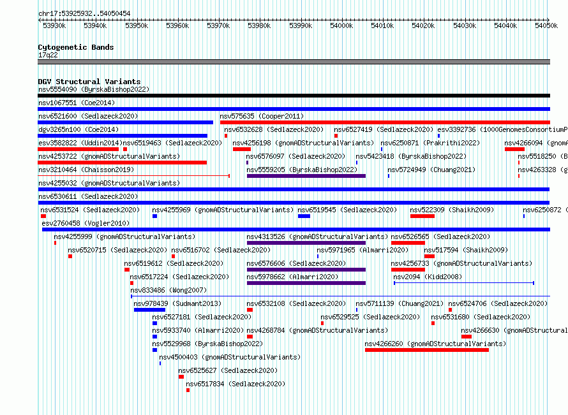The width and height of the screenshot is (568, 415).
Task: Click nsv4253722 (gnomADStructuralVariants) label
Action: (109, 156)
